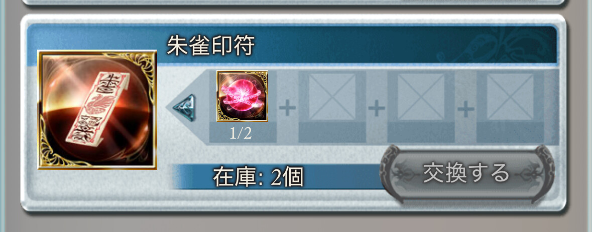Click the 在庫: 2個 stock label

258,177
